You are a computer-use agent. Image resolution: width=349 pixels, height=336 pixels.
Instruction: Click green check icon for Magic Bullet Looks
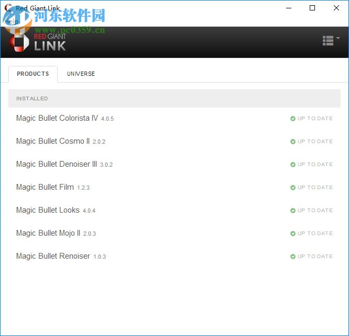[293, 211]
